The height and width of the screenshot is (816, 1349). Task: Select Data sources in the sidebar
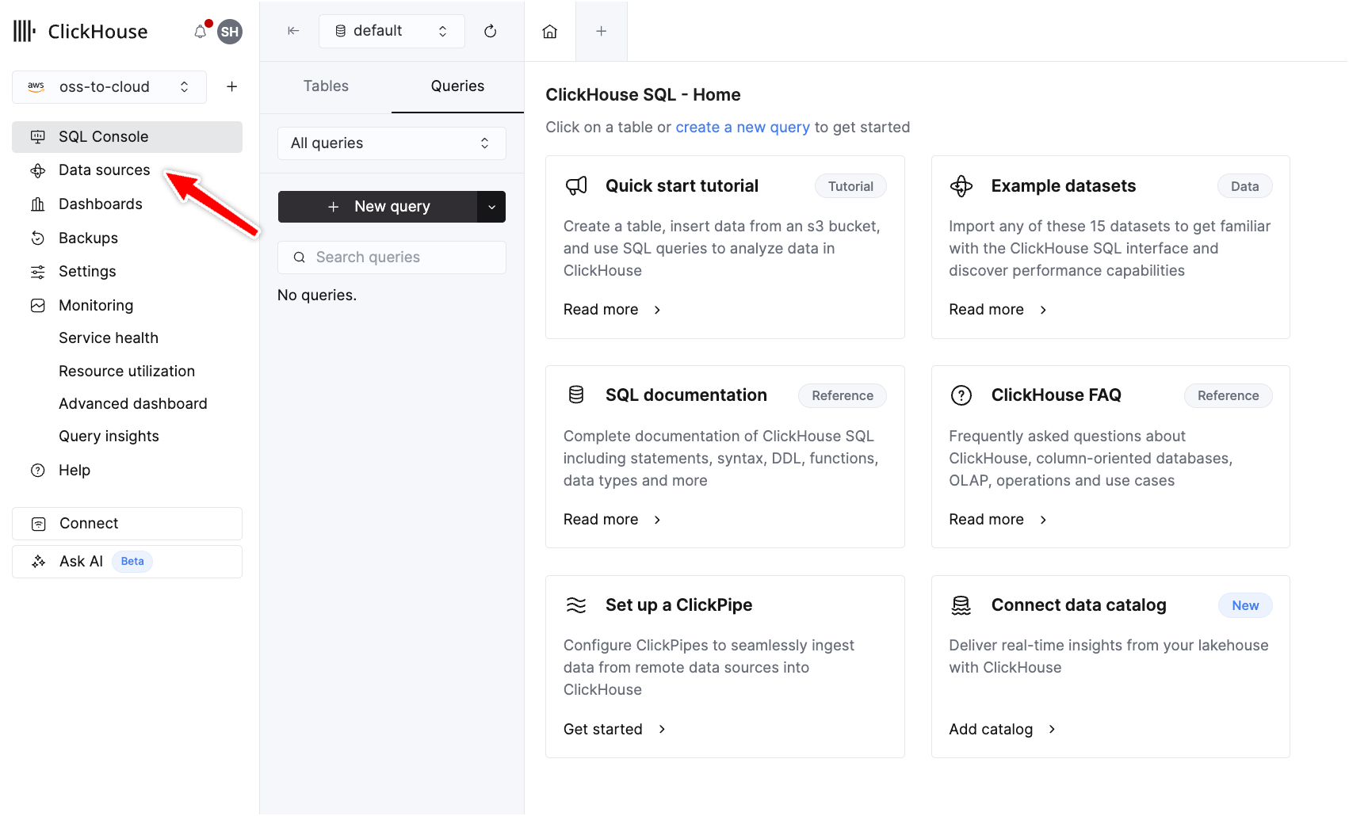coord(104,170)
